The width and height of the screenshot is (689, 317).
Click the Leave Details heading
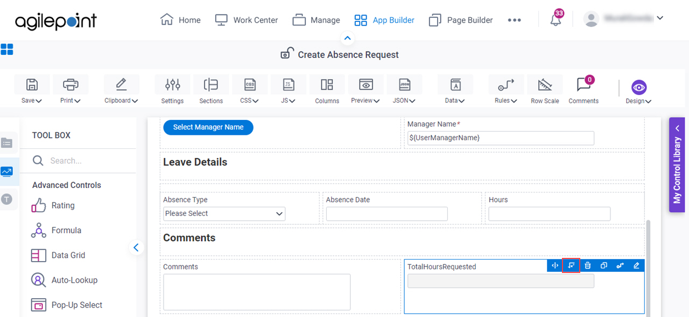pos(195,162)
